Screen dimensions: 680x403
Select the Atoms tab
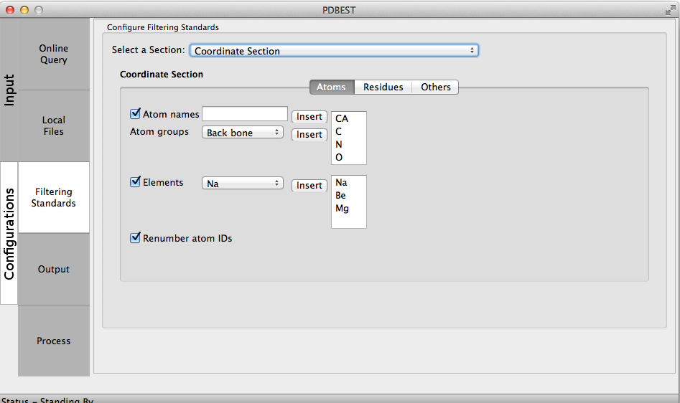[x=331, y=87]
